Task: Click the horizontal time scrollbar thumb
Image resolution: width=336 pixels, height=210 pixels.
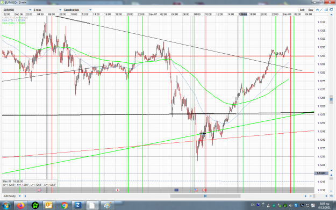Action: click(205, 196)
